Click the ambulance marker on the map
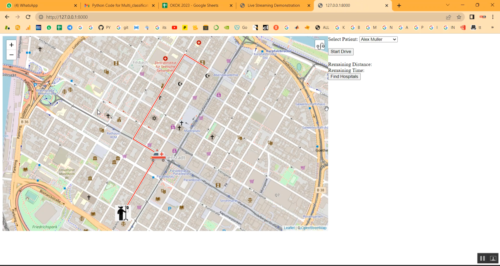Viewport: 500px width, 266px height. (158, 156)
